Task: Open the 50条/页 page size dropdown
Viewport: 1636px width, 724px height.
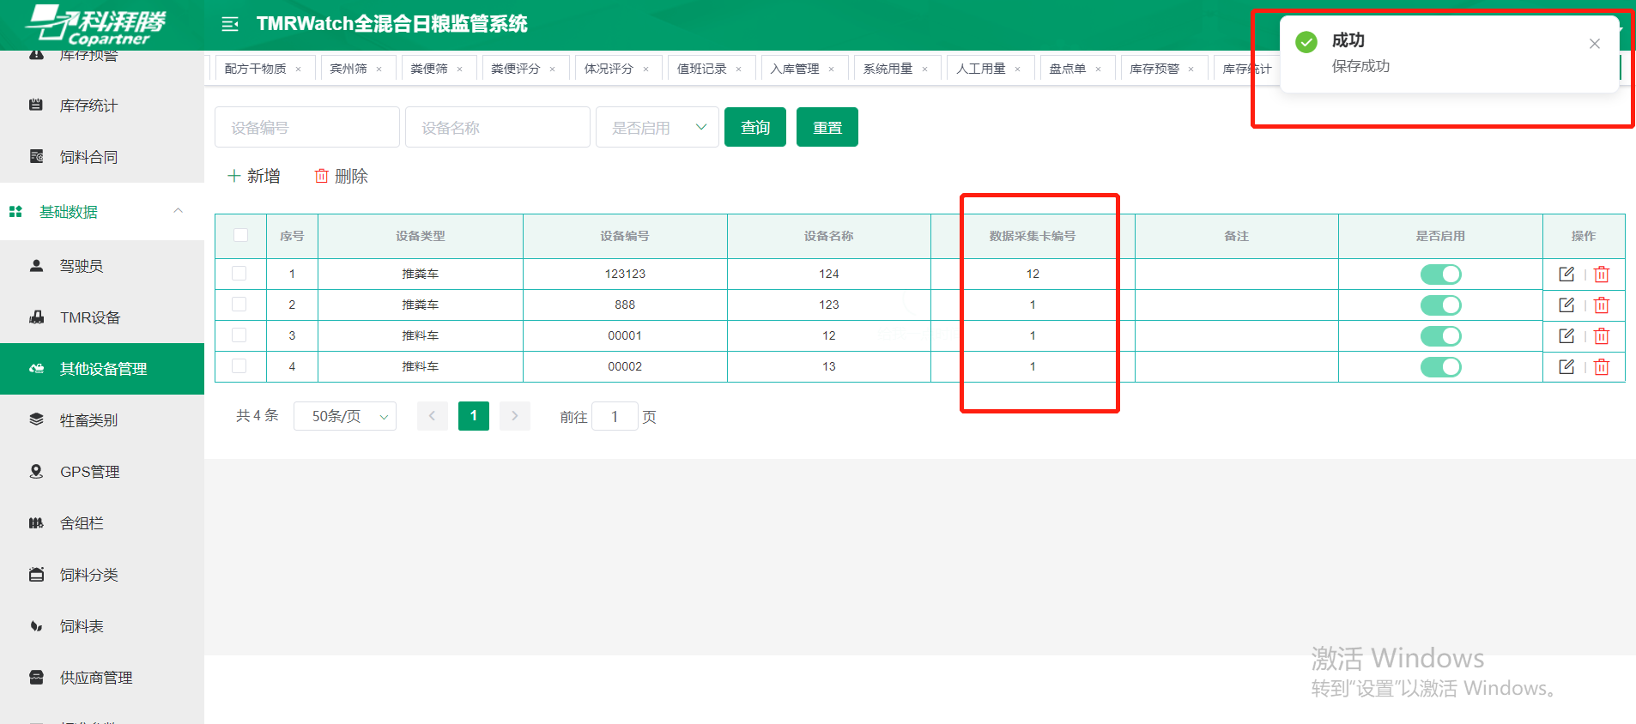Action: point(344,416)
